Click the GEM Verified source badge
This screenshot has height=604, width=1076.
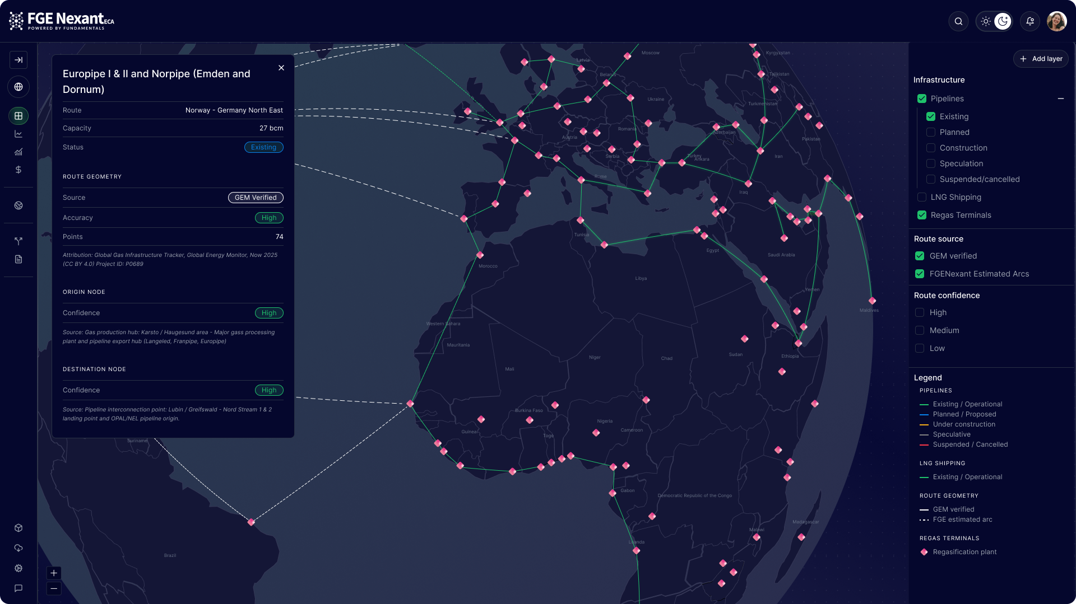click(x=256, y=198)
